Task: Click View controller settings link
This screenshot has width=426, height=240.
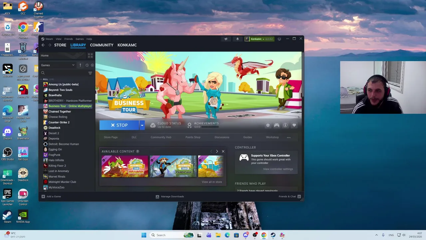Action: pyautogui.click(x=278, y=169)
